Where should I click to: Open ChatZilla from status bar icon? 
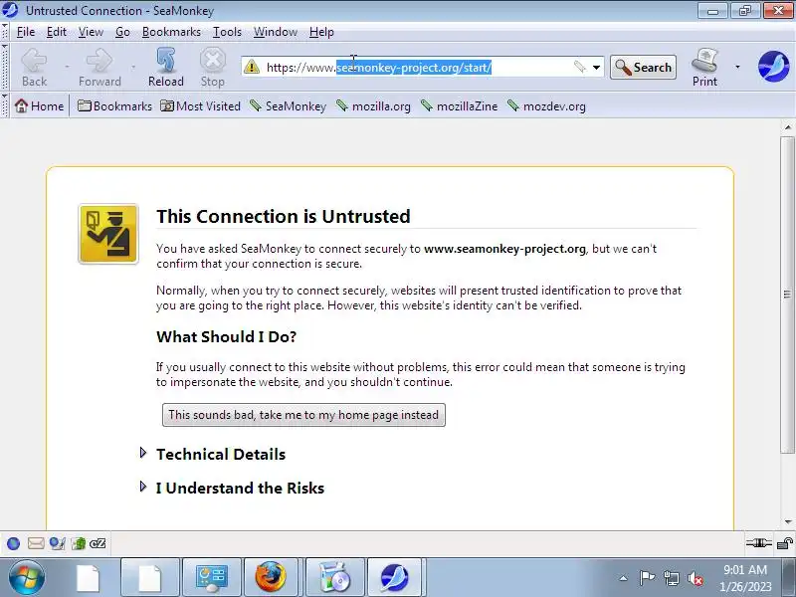(x=98, y=543)
